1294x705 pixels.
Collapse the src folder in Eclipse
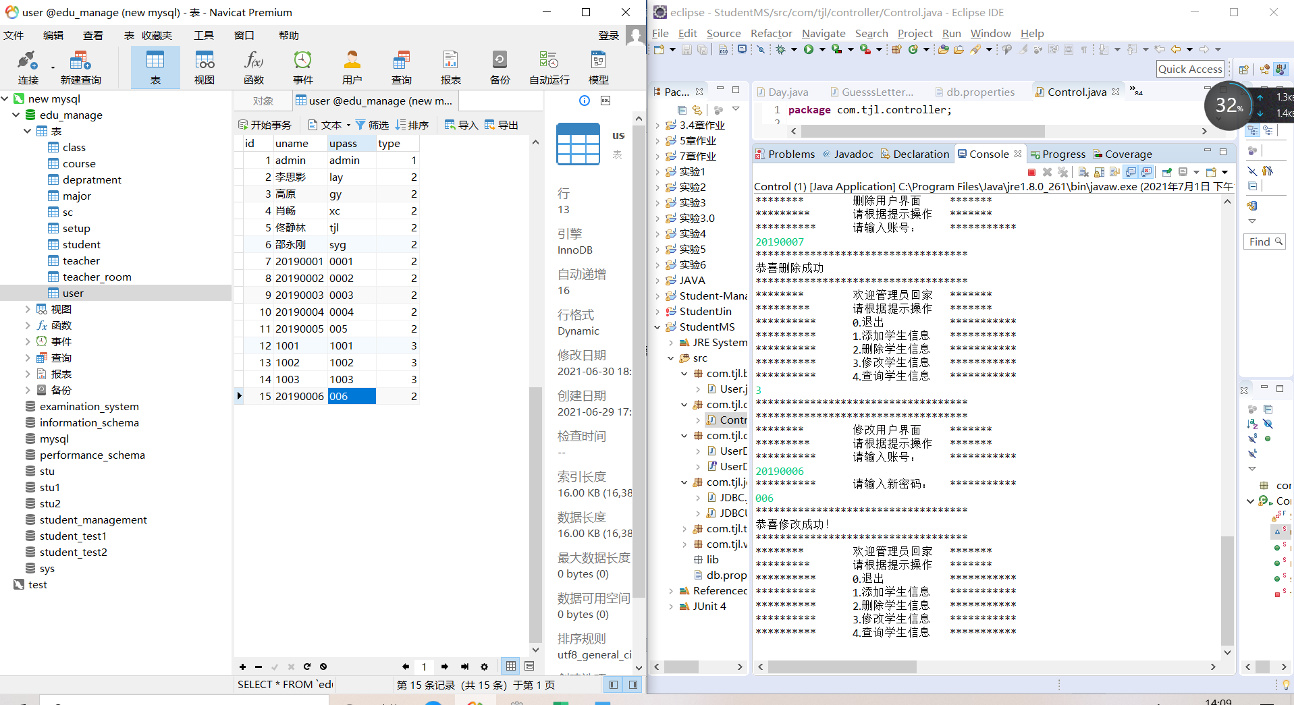click(670, 358)
